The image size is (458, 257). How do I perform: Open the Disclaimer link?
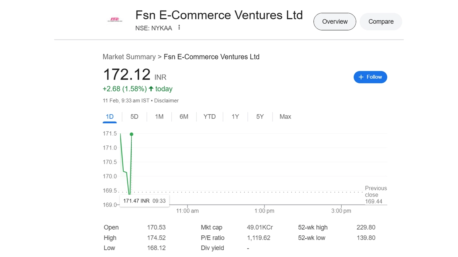coord(166,101)
